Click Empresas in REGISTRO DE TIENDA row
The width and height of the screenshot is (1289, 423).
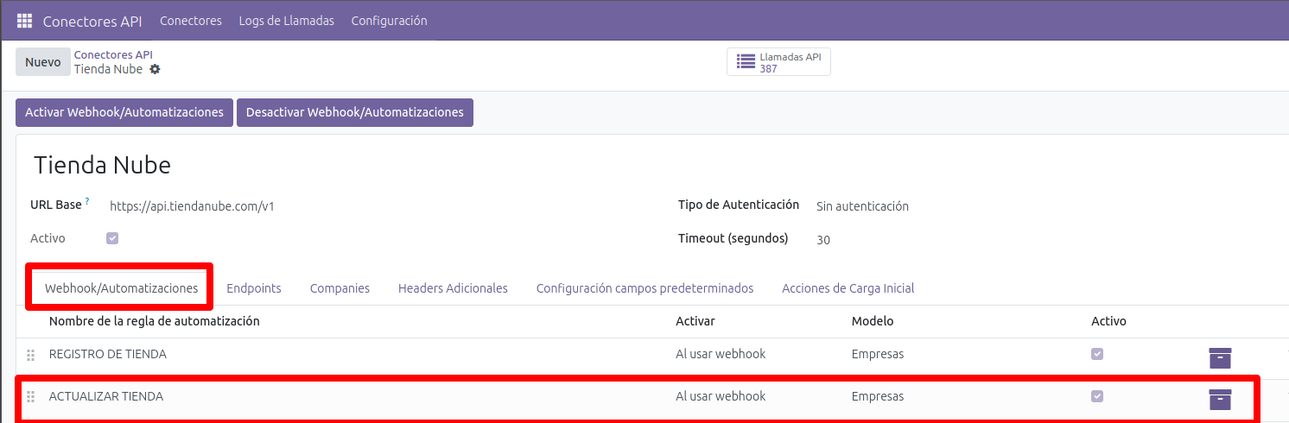coord(878,354)
